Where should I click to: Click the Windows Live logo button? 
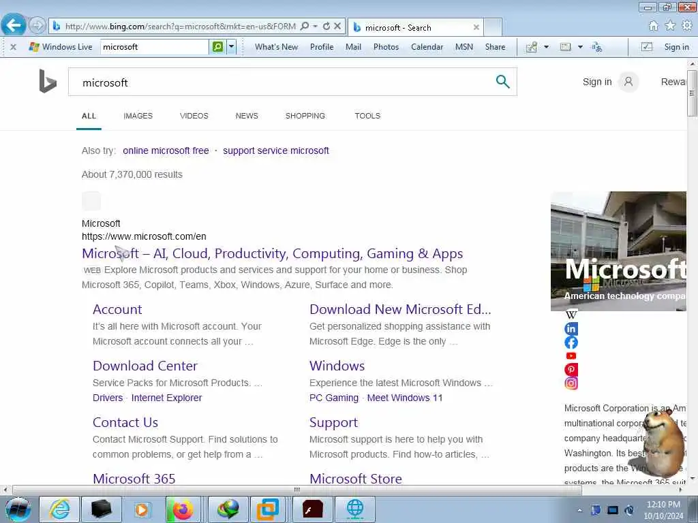[x=60, y=47]
